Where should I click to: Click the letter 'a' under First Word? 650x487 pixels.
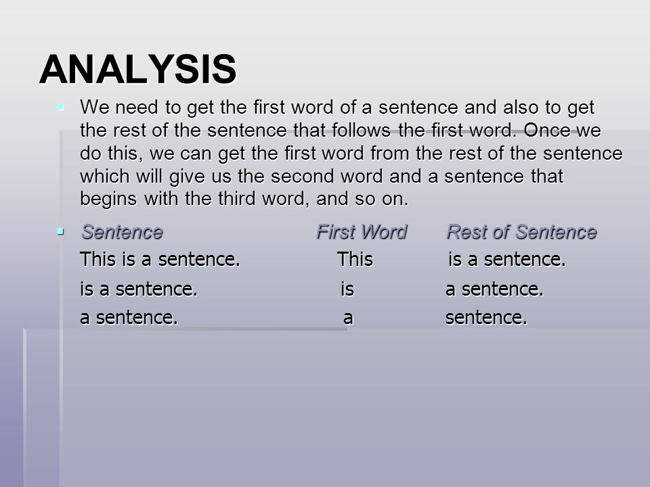click(348, 319)
